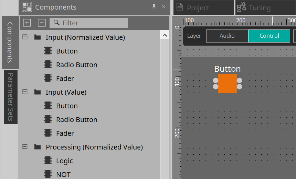Switch layer to Audio
Image resolution: width=296 pixels, height=179 pixels.
pyautogui.click(x=227, y=36)
